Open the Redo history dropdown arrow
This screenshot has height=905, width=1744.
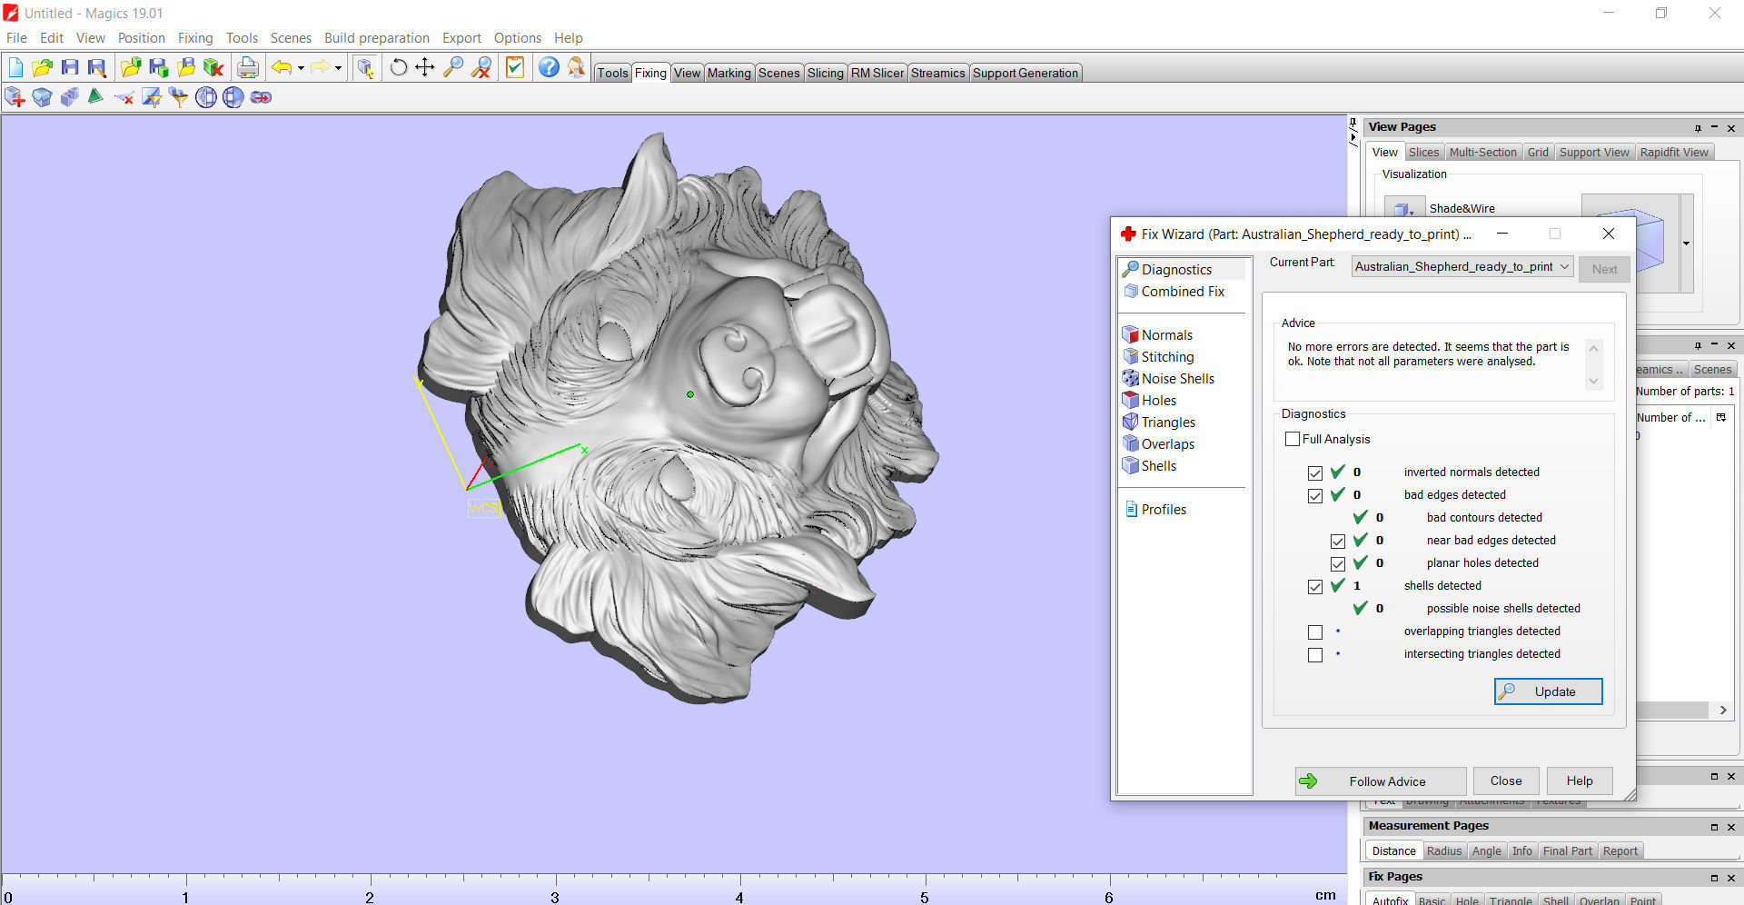pyautogui.click(x=338, y=67)
